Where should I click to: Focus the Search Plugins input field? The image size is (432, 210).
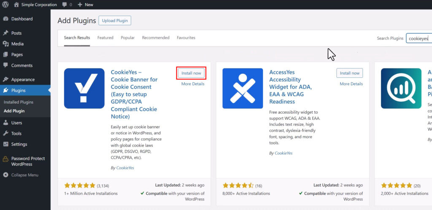coord(418,38)
